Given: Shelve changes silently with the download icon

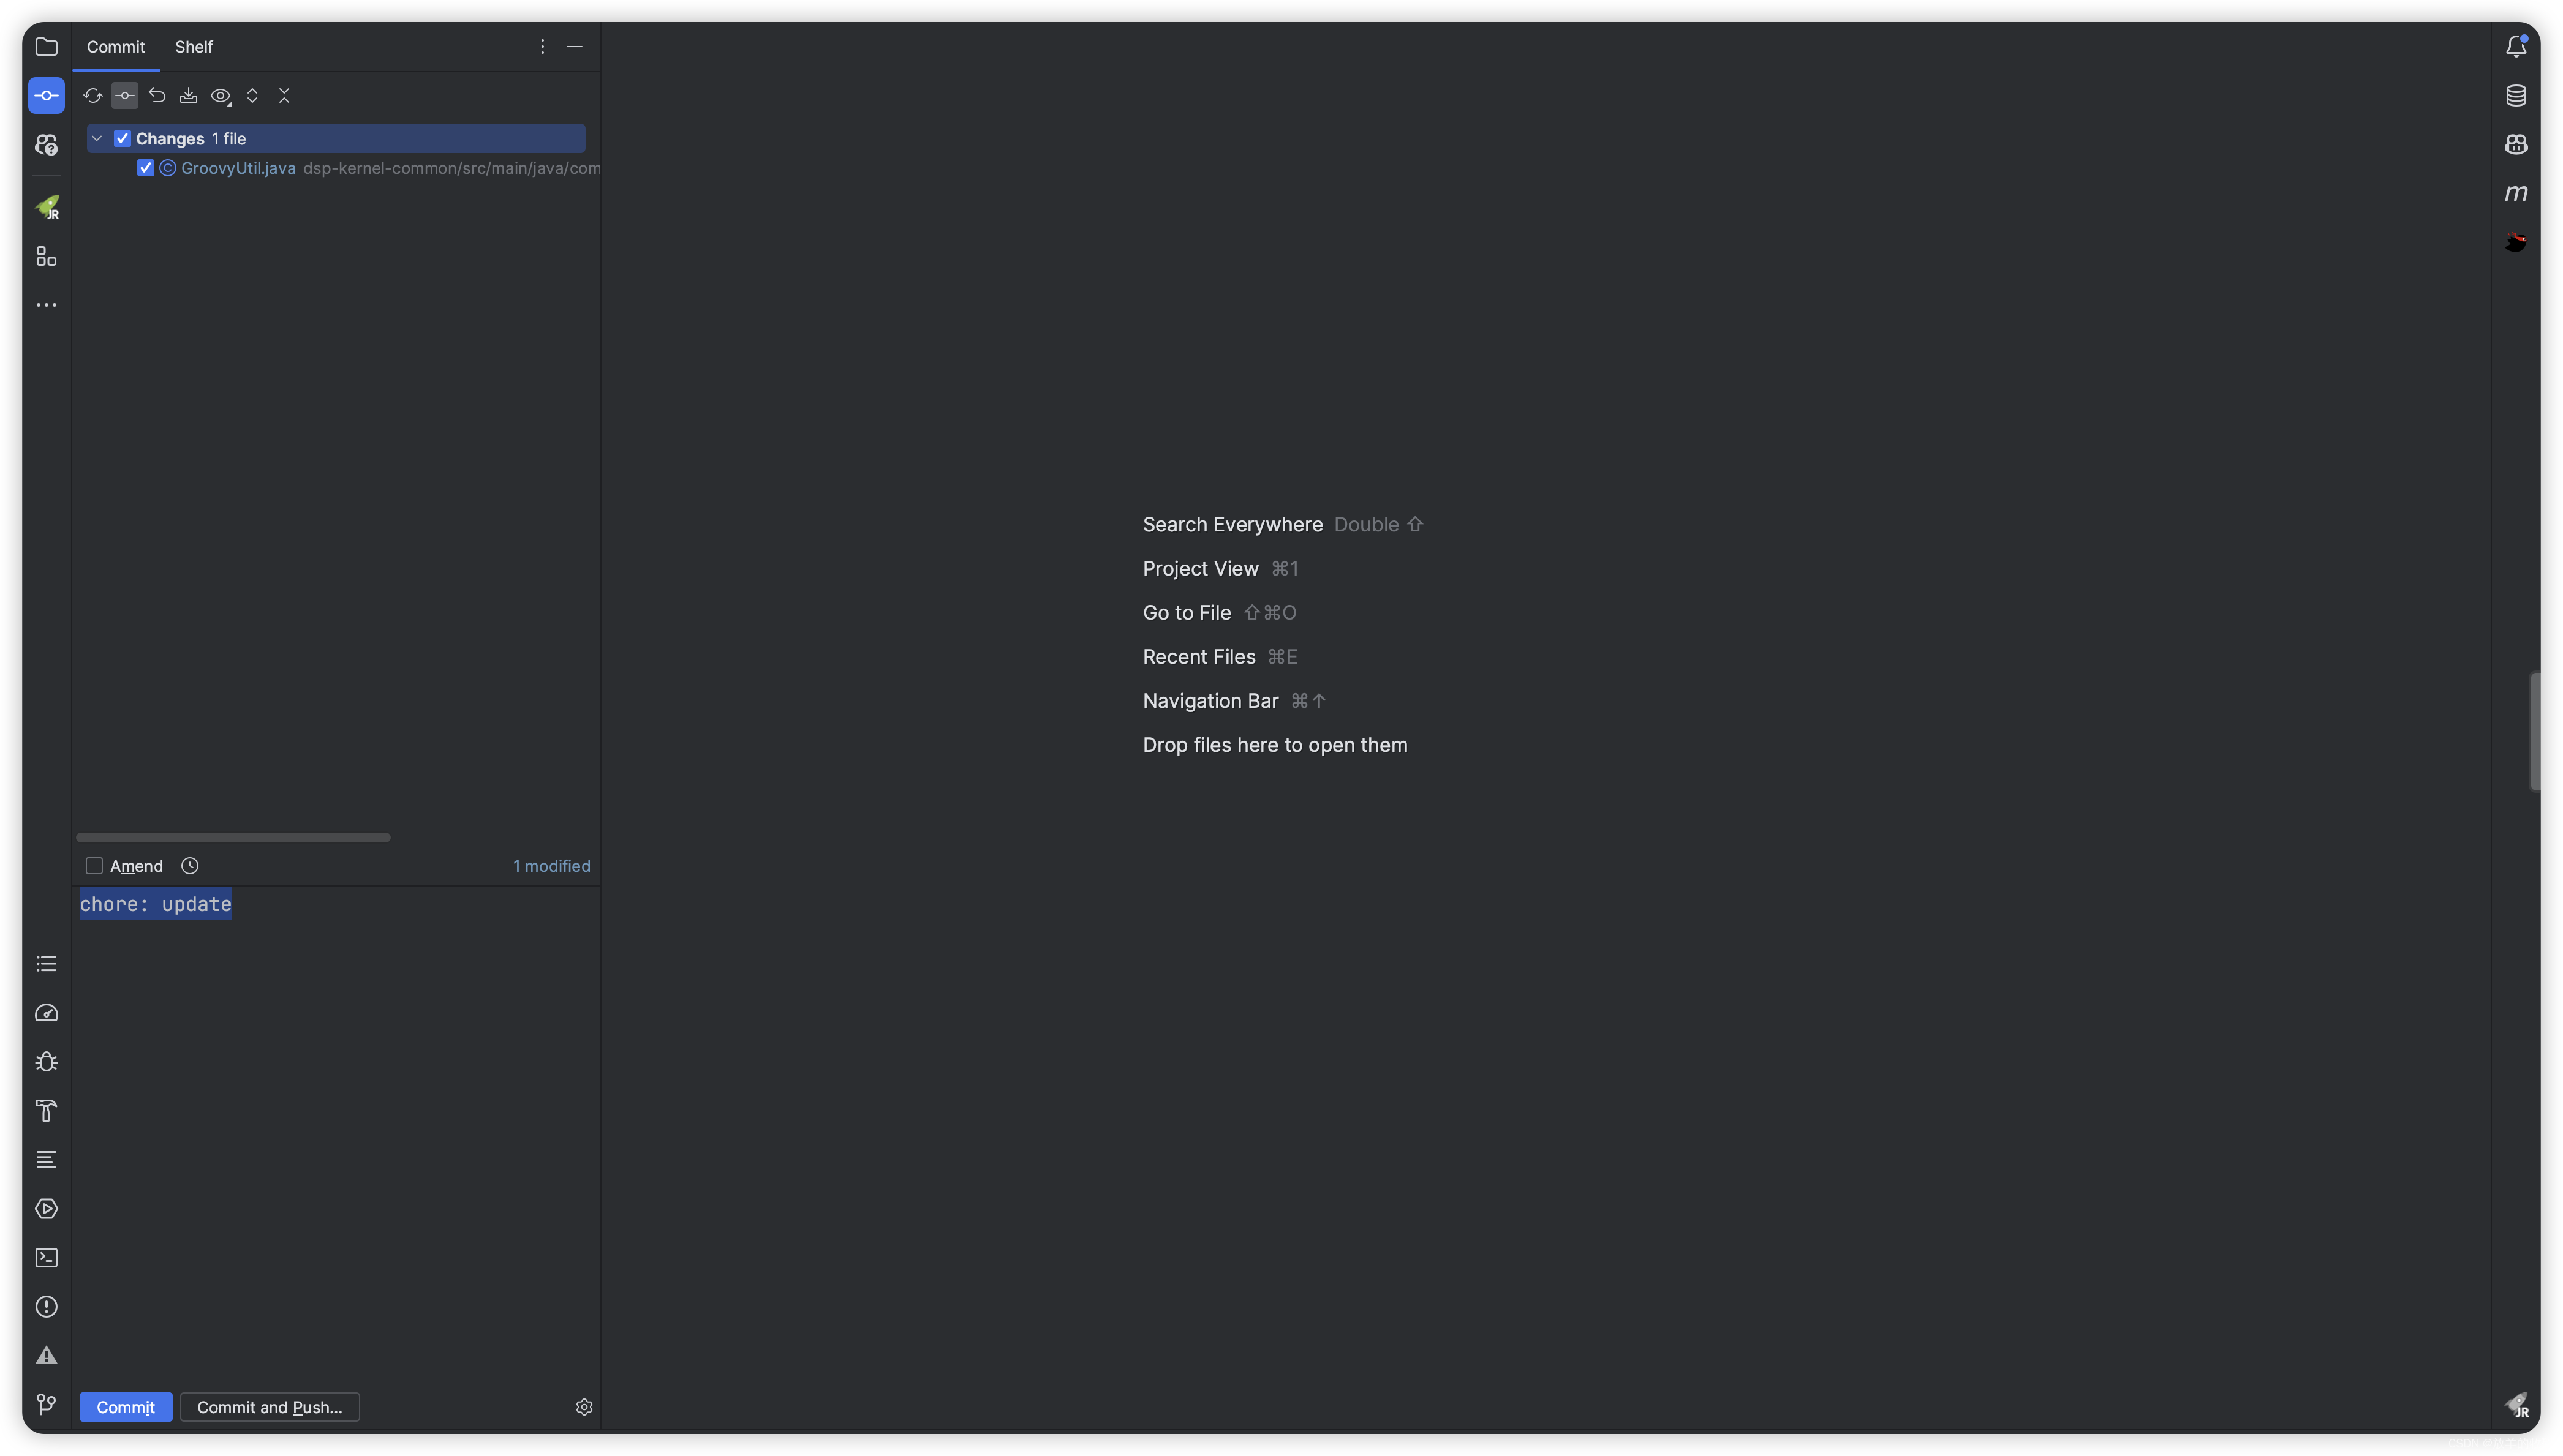Looking at the screenshot, I should coord(189,95).
